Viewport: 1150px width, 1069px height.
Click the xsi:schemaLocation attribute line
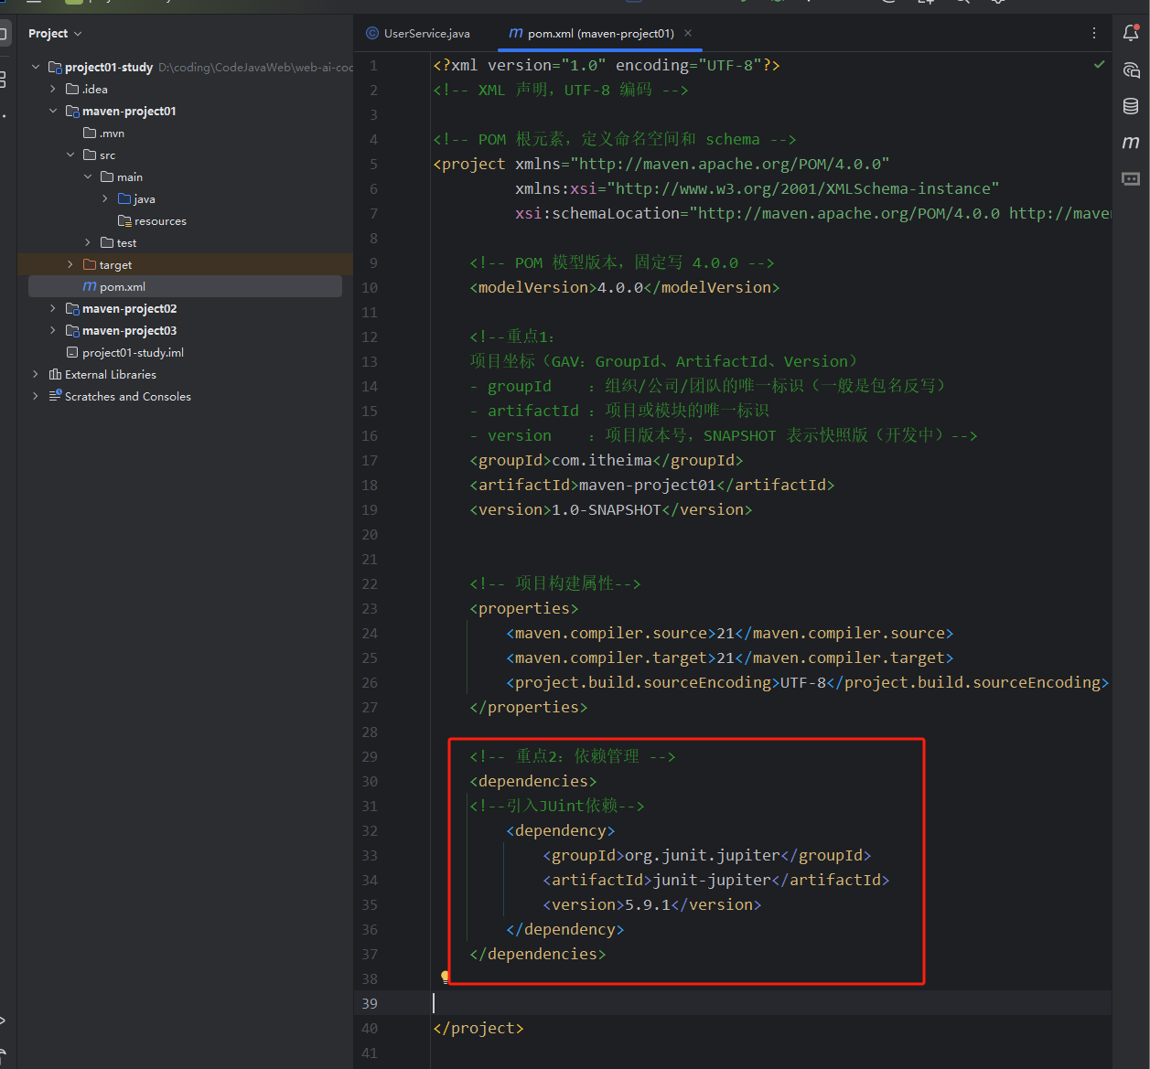click(813, 213)
